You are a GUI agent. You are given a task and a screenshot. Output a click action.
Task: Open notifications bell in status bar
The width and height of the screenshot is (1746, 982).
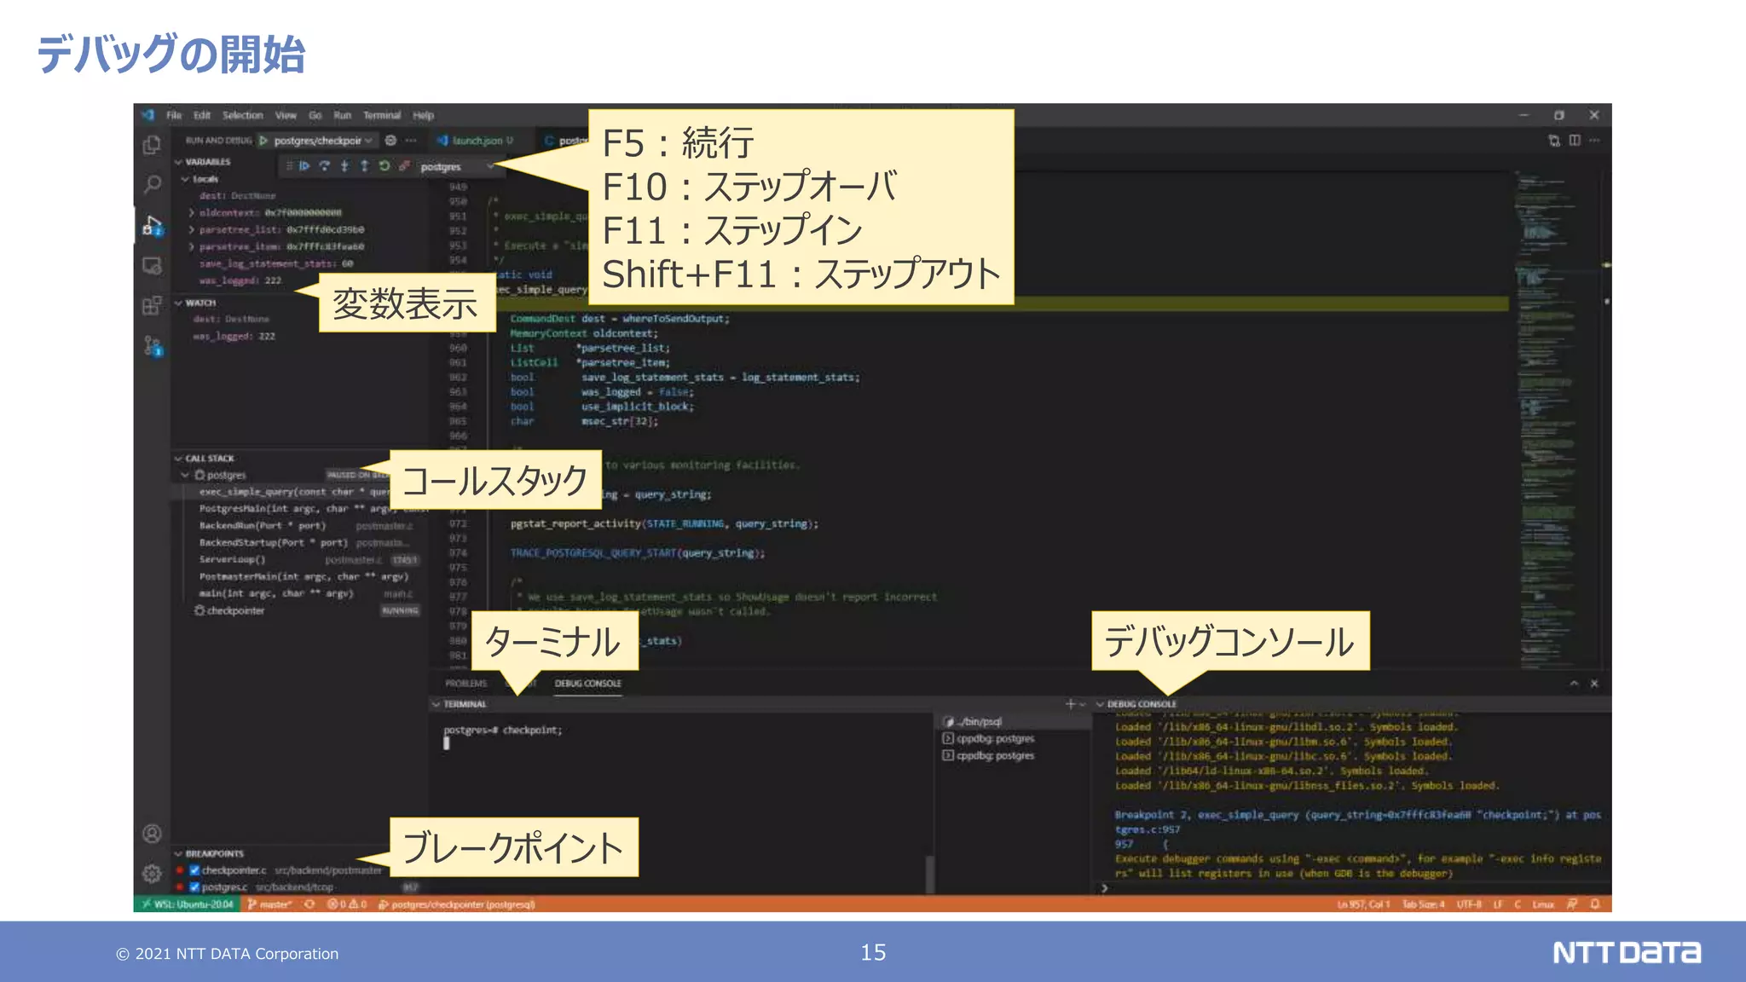coord(1595,904)
